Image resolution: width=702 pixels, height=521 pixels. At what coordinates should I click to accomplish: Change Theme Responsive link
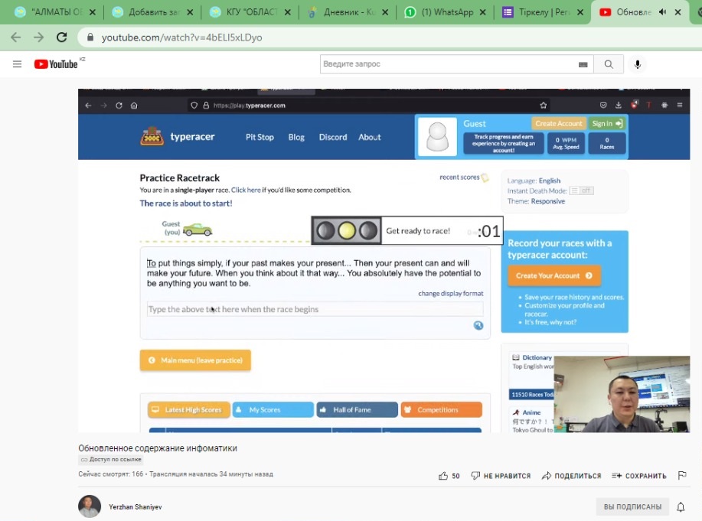coord(548,201)
